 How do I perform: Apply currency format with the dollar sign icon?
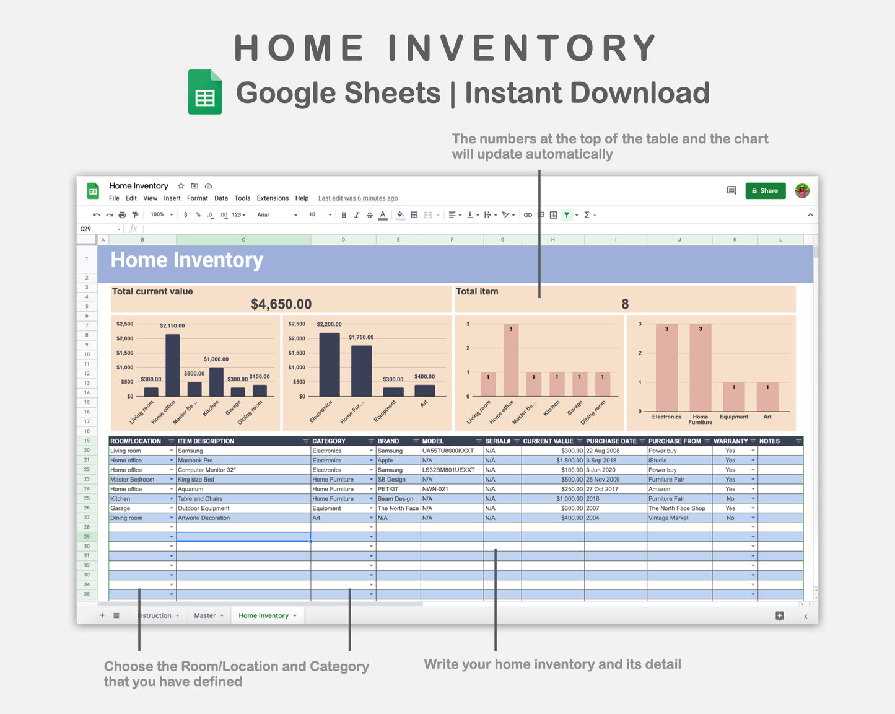pyautogui.click(x=185, y=214)
